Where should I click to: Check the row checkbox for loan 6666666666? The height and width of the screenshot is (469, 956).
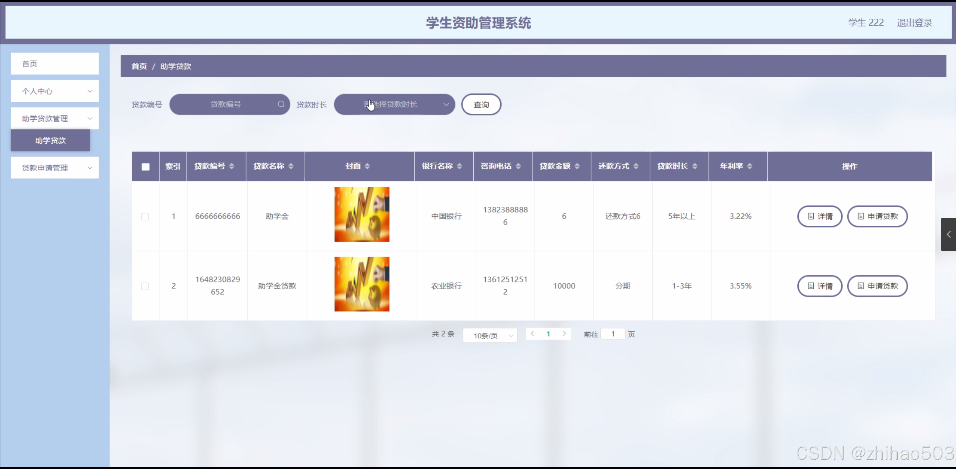click(x=145, y=216)
